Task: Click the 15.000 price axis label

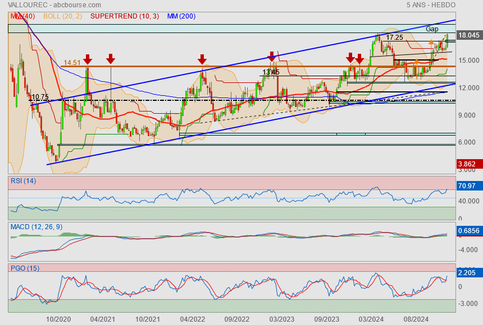Action: pos(469,61)
